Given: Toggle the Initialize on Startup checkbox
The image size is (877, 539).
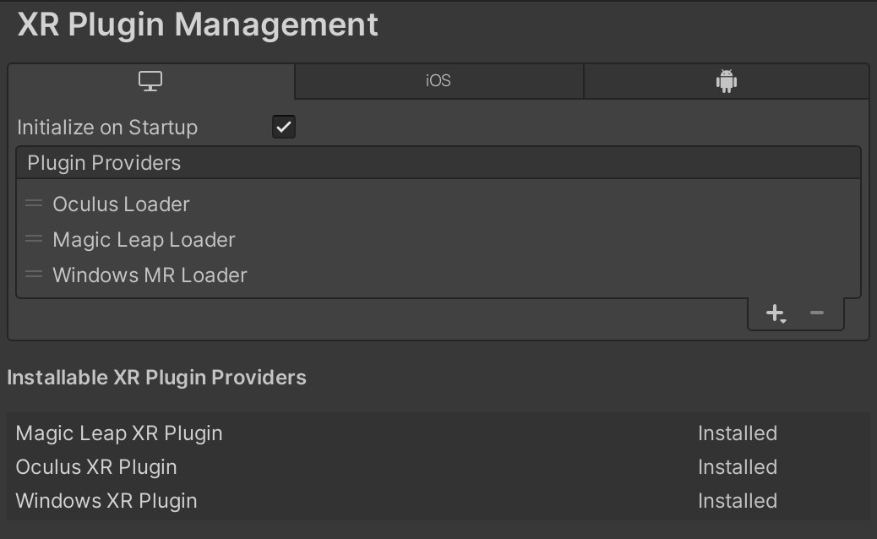Looking at the screenshot, I should 284,128.
